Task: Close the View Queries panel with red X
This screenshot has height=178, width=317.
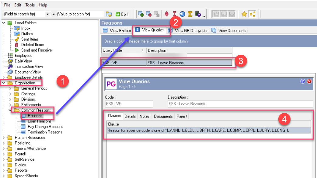Action: [x=309, y=81]
